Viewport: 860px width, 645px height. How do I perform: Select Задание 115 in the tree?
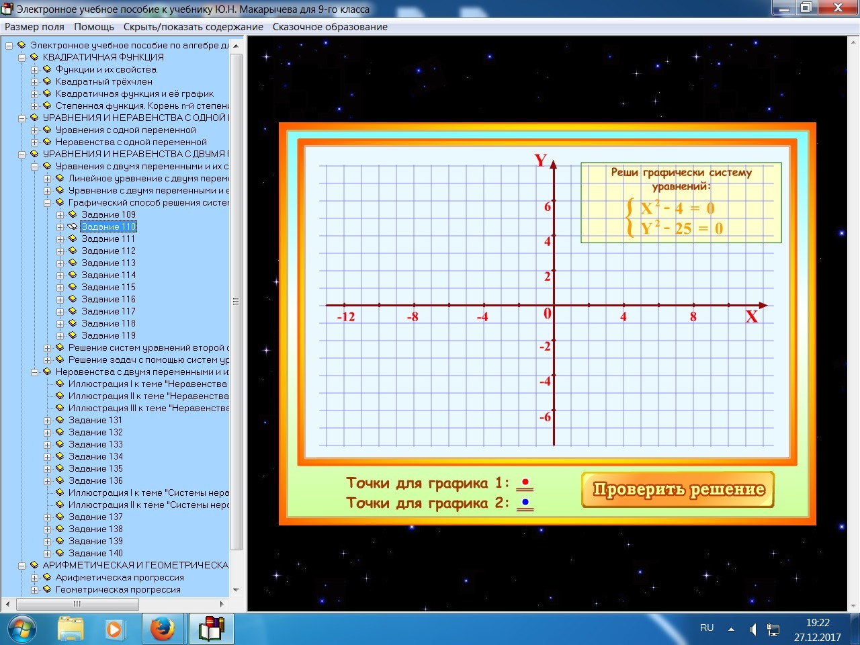tap(108, 288)
